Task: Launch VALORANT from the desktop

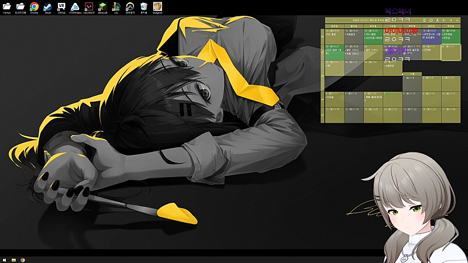Action: point(88,7)
